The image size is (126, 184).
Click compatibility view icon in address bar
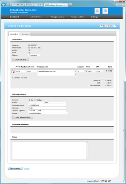click(x=38, y=5)
